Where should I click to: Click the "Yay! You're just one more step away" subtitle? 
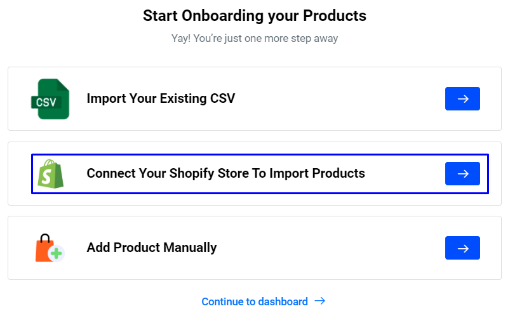(255, 38)
